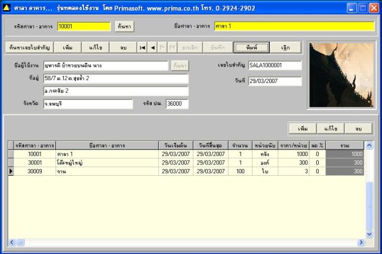
Task: Click the พิมพ์ print button
Action: tap(252, 48)
